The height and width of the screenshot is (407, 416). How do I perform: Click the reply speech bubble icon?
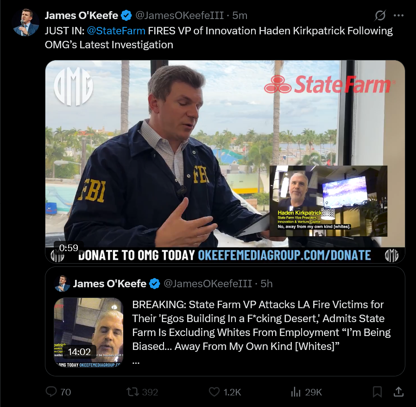coord(51,392)
